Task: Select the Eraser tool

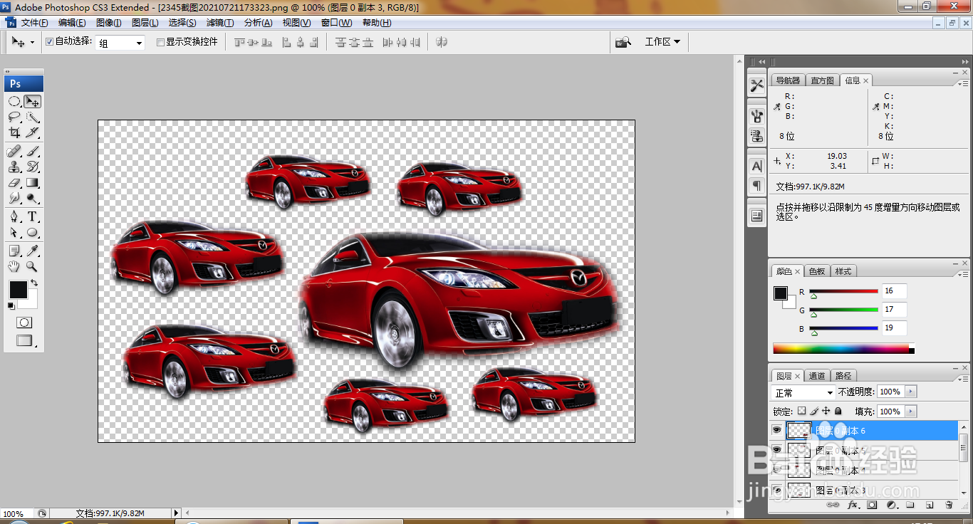Action: (14, 183)
